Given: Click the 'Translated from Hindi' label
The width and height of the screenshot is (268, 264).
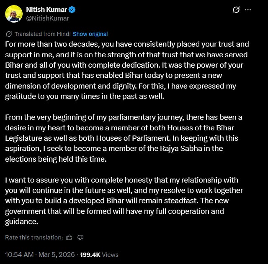Looking at the screenshot, I should [x=43, y=34].
